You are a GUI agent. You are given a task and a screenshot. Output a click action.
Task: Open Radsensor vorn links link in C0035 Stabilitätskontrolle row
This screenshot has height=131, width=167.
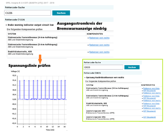click(151, 104)
